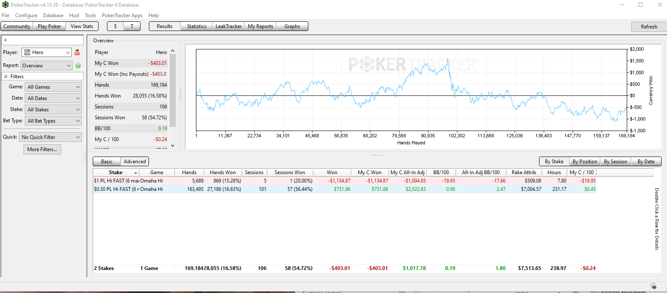Click the player selection person icon

(x=77, y=52)
